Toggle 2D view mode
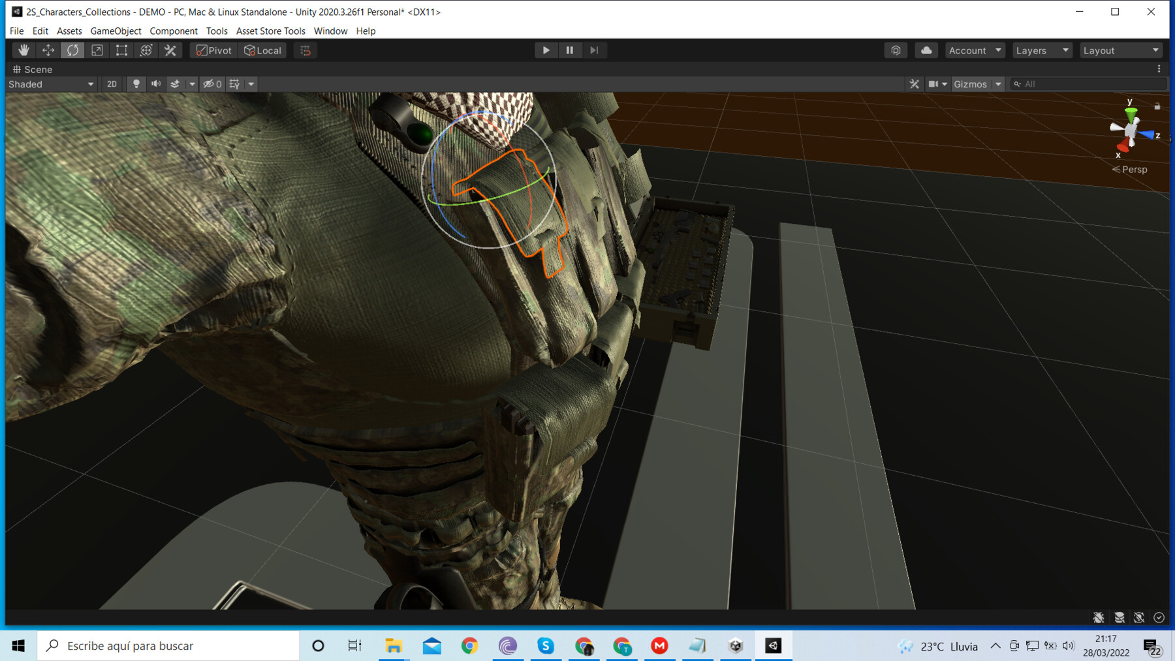 pos(112,84)
